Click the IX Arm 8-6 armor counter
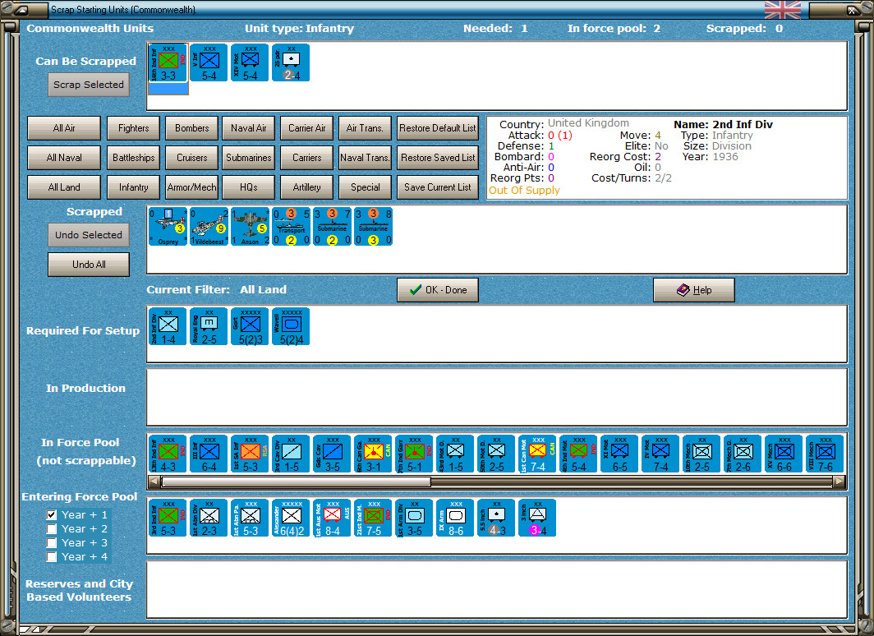874x636 pixels. click(x=455, y=518)
